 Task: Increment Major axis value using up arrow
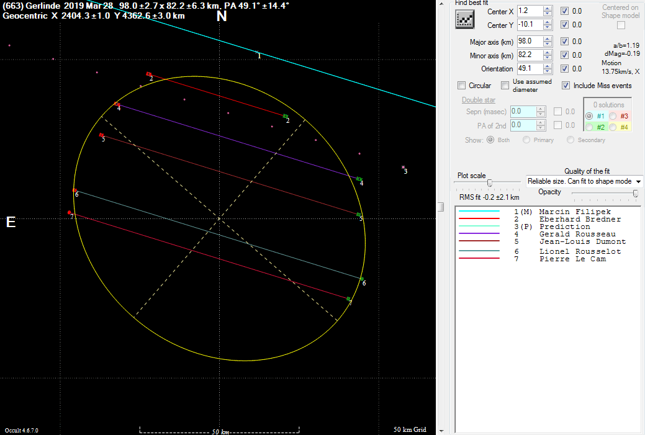(x=547, y=39)
